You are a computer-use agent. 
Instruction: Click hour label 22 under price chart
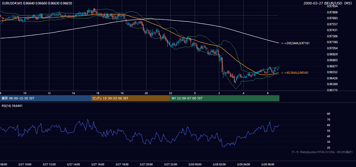pyautogui.click(x=170, y=93)
